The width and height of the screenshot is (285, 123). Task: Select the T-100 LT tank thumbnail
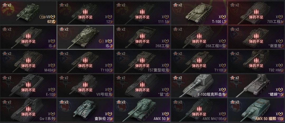(199, 13)
